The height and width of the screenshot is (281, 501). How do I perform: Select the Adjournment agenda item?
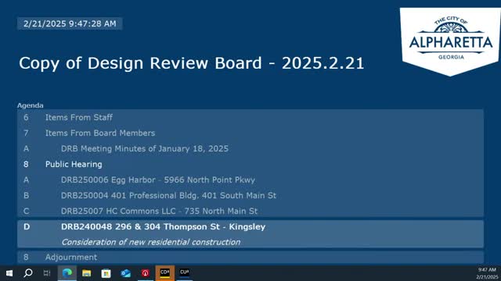coord(250,257)
